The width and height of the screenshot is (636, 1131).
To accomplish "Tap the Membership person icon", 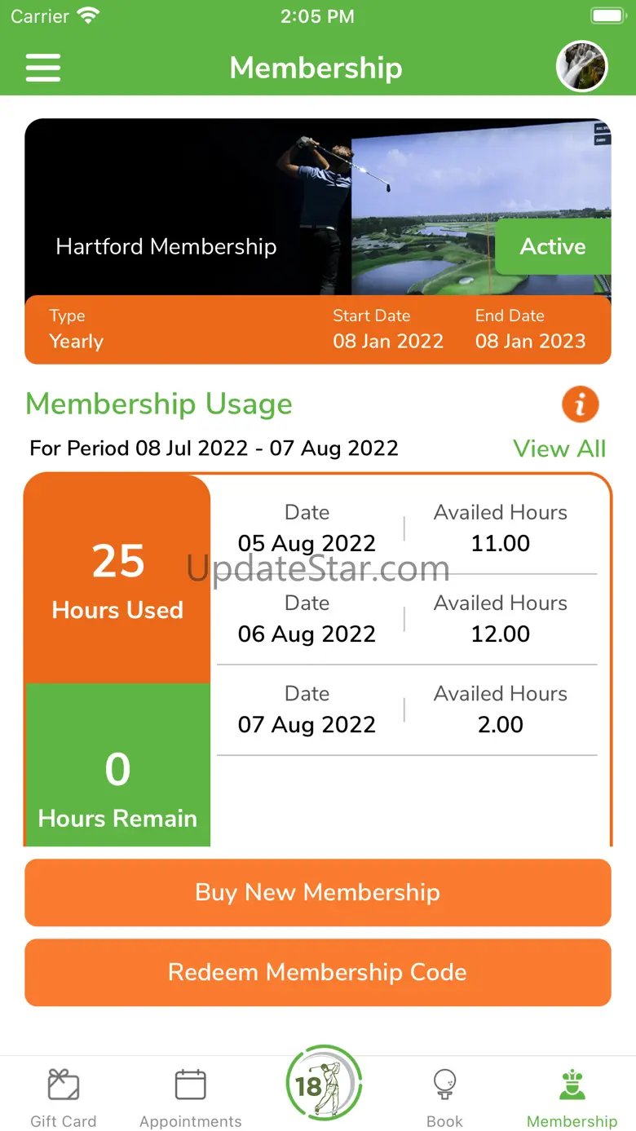I will 572,1085.
